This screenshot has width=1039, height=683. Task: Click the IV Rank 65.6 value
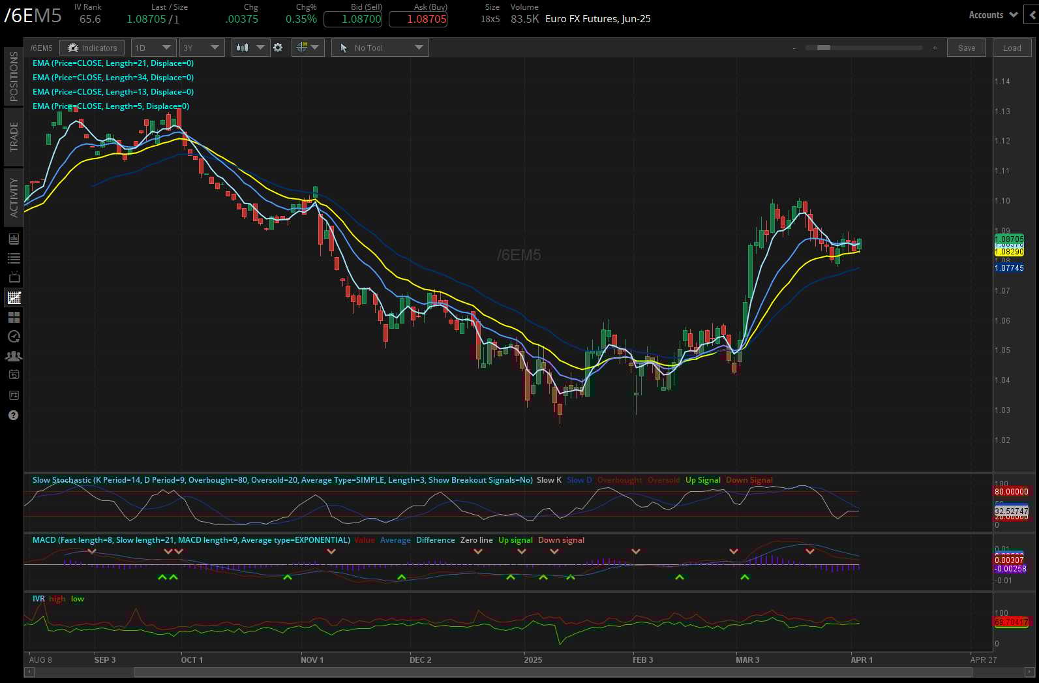90,19
